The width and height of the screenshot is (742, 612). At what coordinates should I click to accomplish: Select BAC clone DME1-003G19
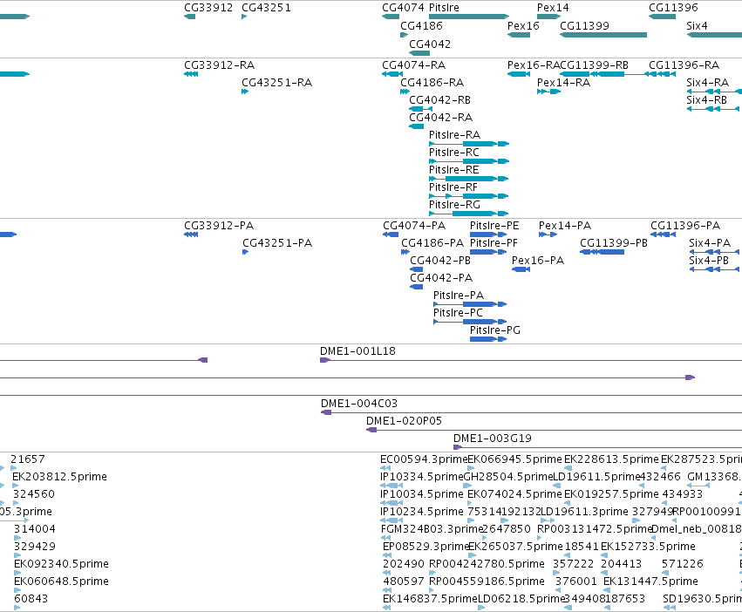(597, 447)
